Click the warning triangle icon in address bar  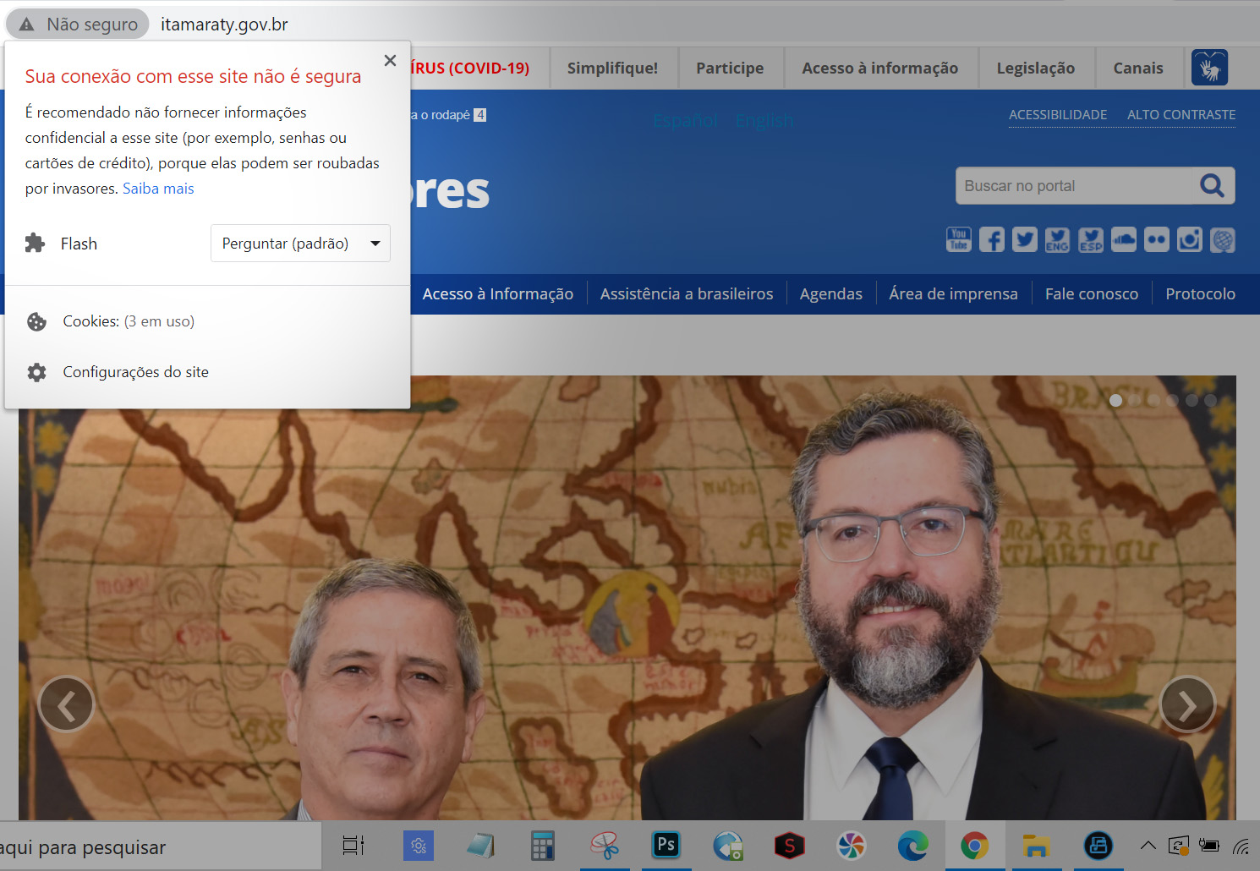pos(27,25)
